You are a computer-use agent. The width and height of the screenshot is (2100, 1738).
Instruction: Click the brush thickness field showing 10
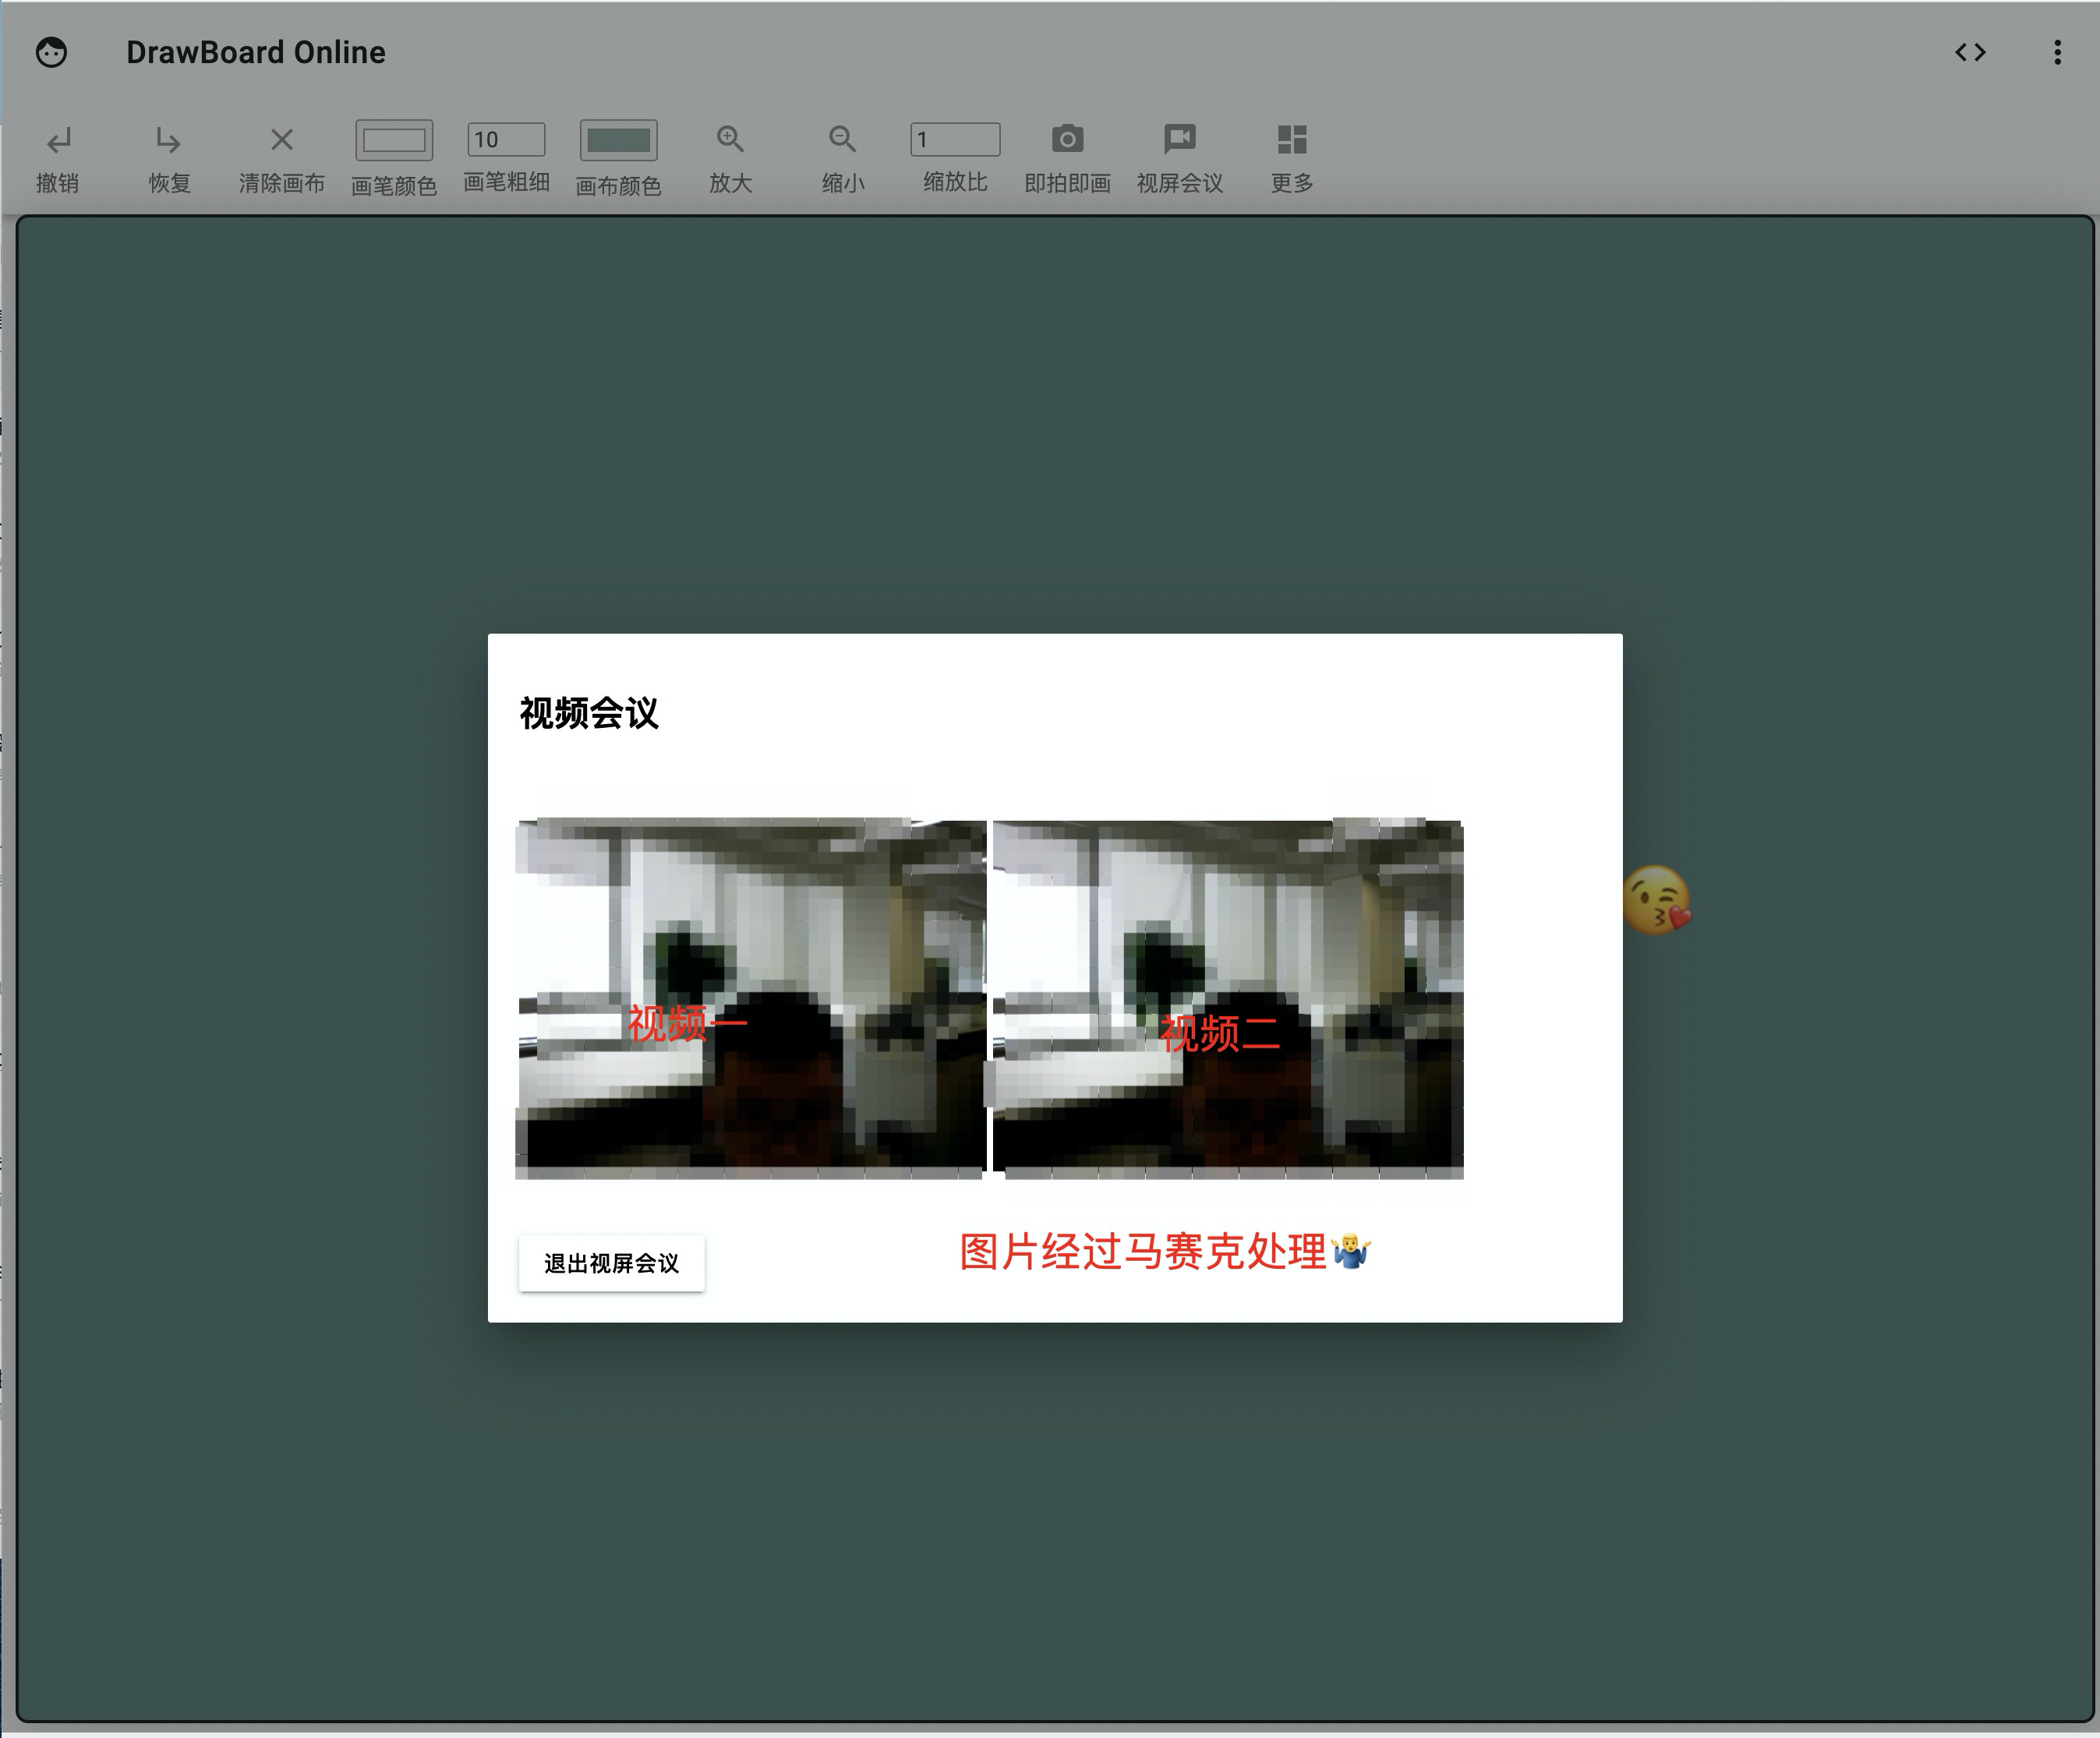506,140
